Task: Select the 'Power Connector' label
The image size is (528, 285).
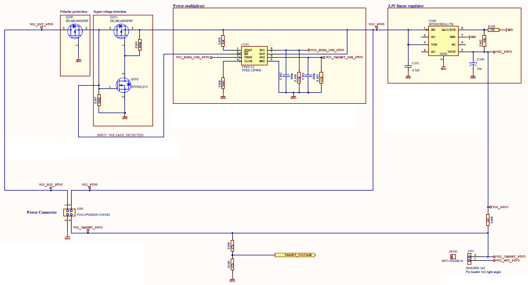Action: (x=42, y=213)
